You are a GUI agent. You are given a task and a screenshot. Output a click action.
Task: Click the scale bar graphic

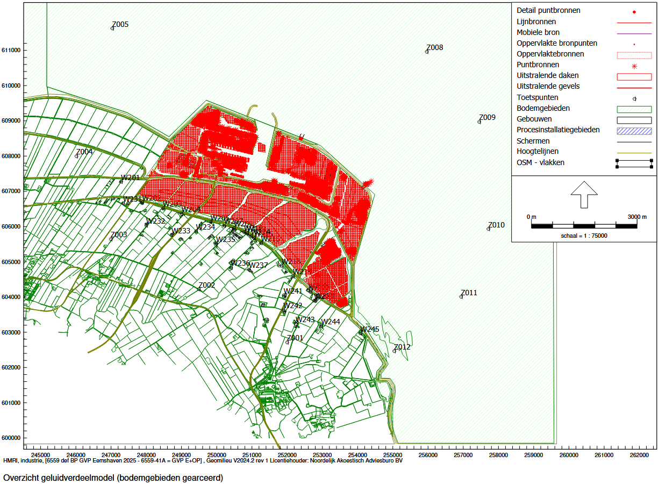point(584,226)
